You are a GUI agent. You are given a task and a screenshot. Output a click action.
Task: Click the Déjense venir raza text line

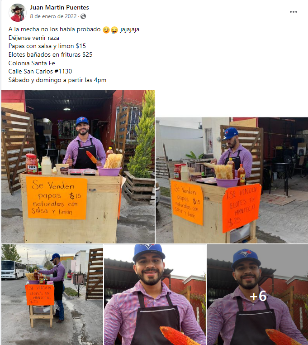[34, 38]
